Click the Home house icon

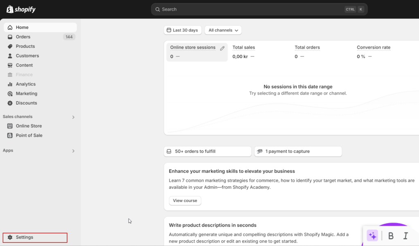10,27
